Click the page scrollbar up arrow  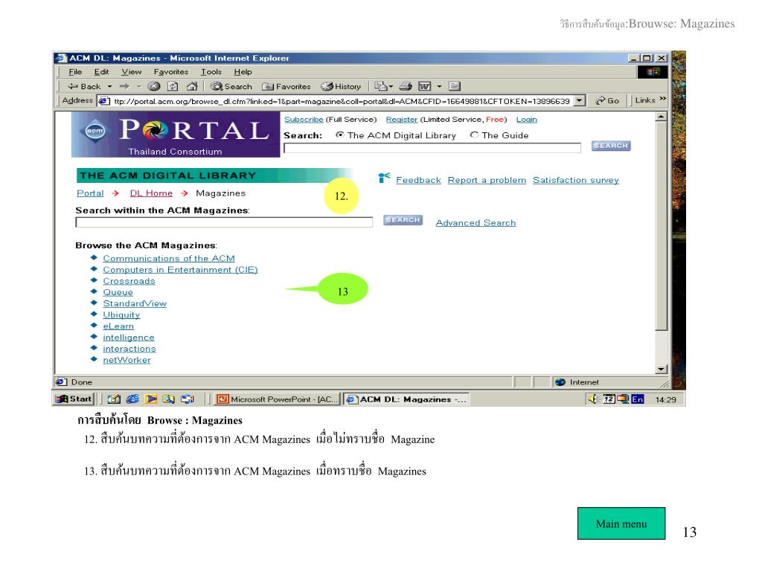(661, 117)
